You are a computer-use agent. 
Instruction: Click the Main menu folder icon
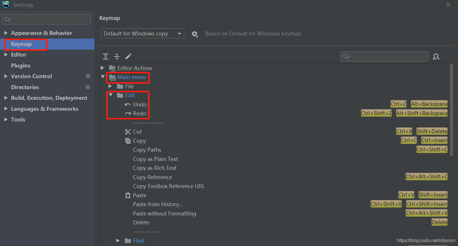(113, 77)
